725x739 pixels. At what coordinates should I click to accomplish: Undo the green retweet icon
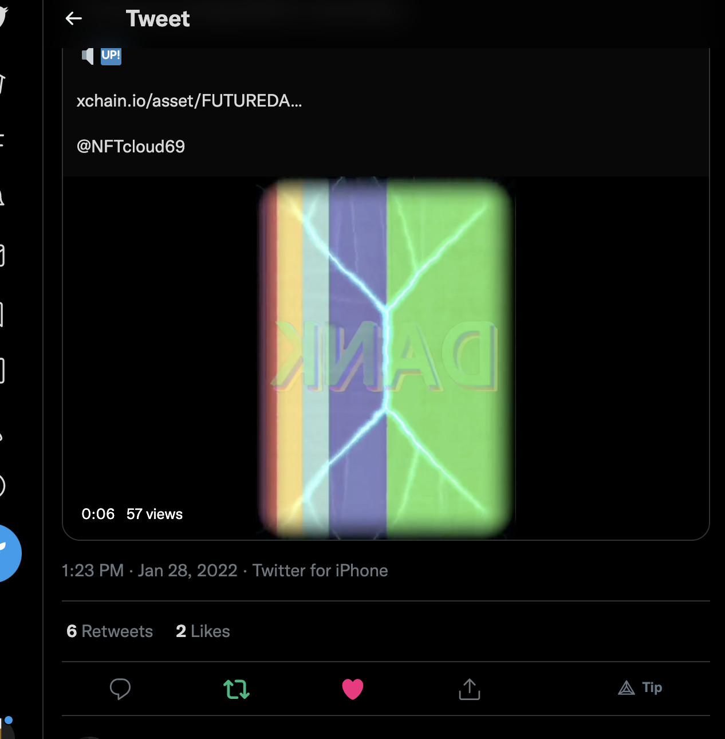(237, 689)
